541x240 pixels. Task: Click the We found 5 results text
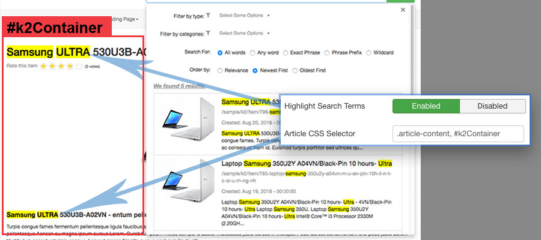[179, 86]
